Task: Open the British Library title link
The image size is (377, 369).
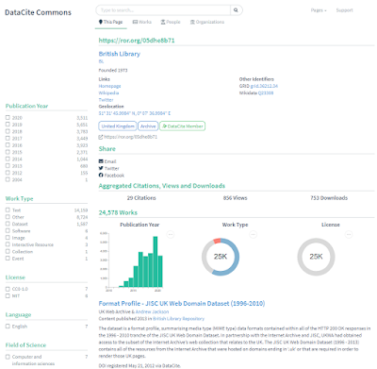Action: [120, 54]
